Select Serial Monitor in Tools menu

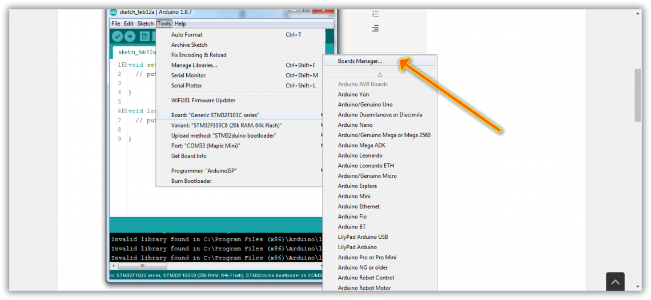pos(188,75)
